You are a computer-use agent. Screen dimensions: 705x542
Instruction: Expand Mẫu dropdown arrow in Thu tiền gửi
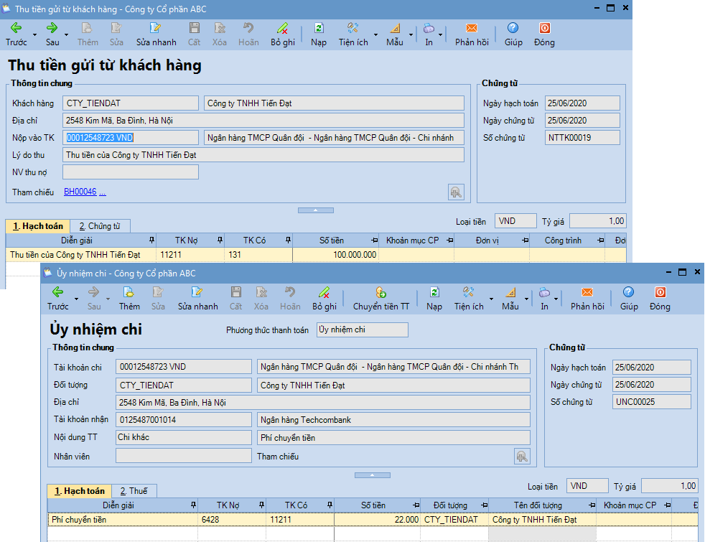click(x=411, y=35)
